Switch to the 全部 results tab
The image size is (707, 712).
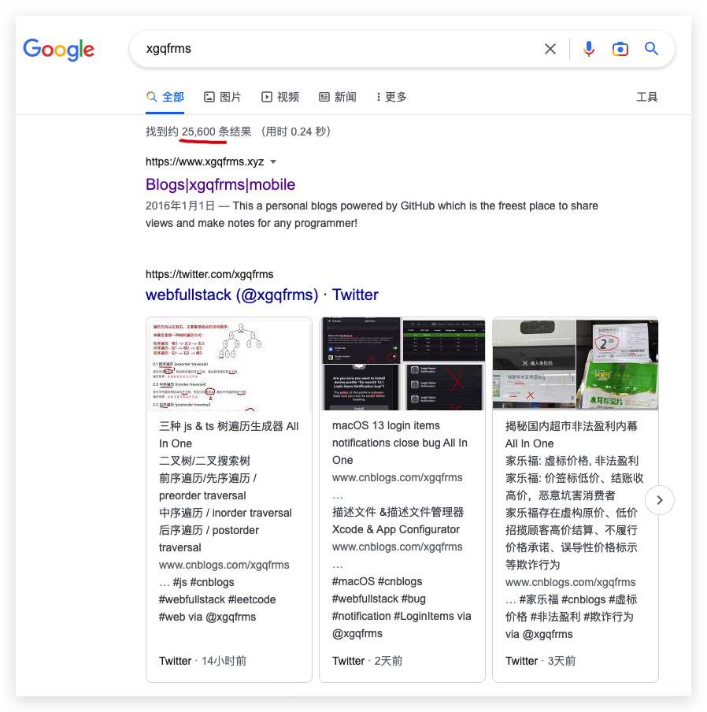[x=165, y=96]
